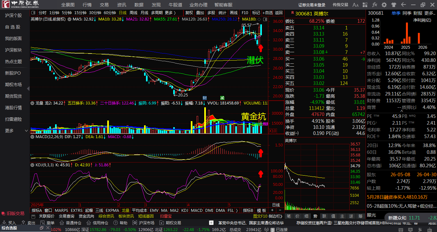Switch to the 周线 weekly chart
This screenshot has width=437, height=232.
(134, 13)
